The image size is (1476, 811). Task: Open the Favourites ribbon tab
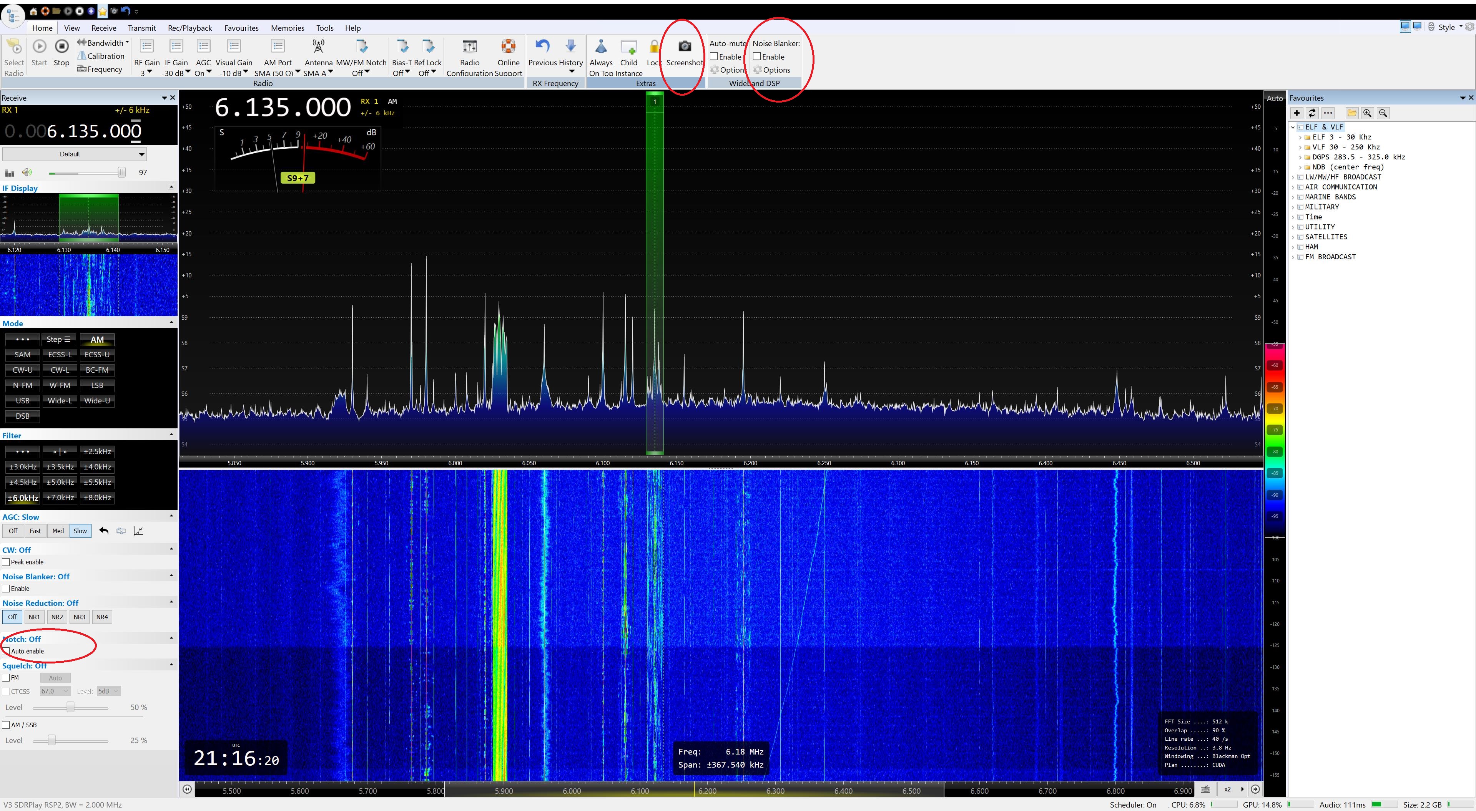point(241,28)
